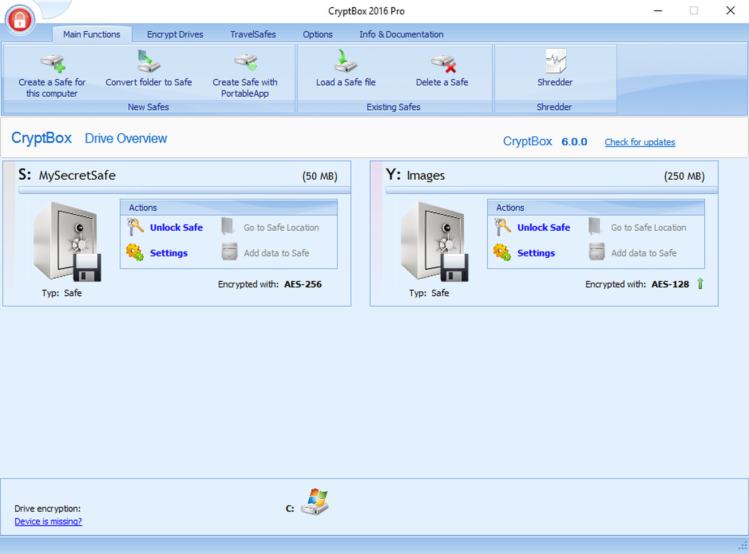
Task: Click Go to Safe Location icon for Images
Action: [595, 226]
